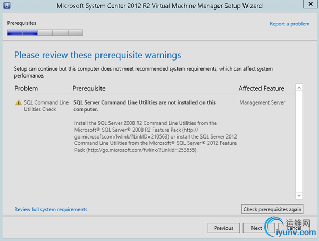
Task: Select the Problem column header
Action: (26, 89)
